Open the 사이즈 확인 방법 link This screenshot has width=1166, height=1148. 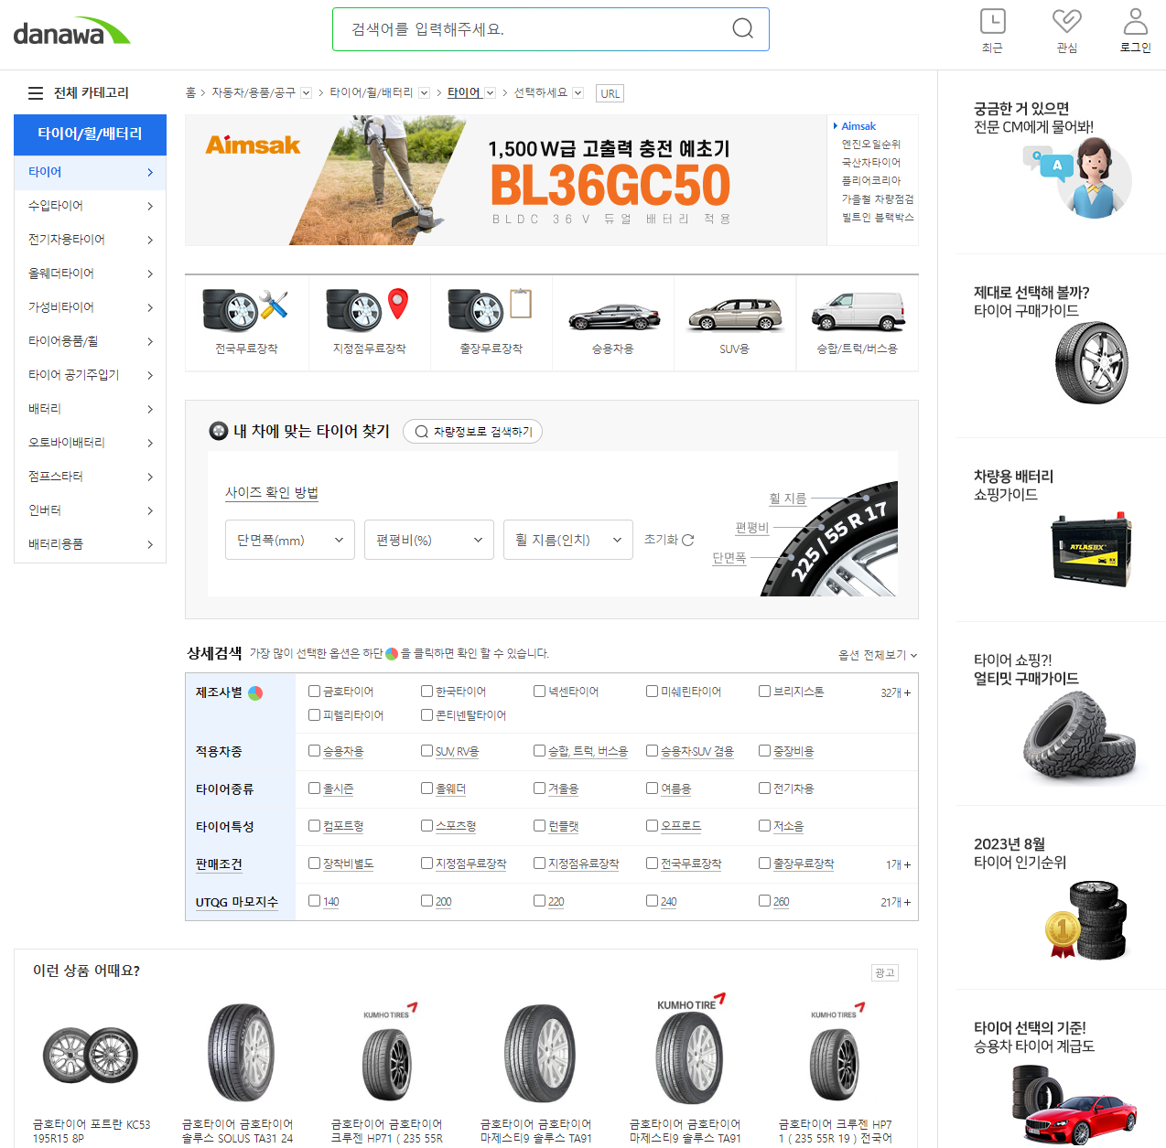tap(272, 492)
